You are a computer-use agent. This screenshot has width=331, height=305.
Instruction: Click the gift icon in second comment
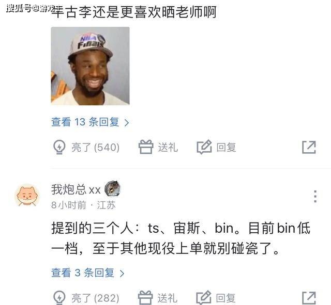click(x=145, y=298)
